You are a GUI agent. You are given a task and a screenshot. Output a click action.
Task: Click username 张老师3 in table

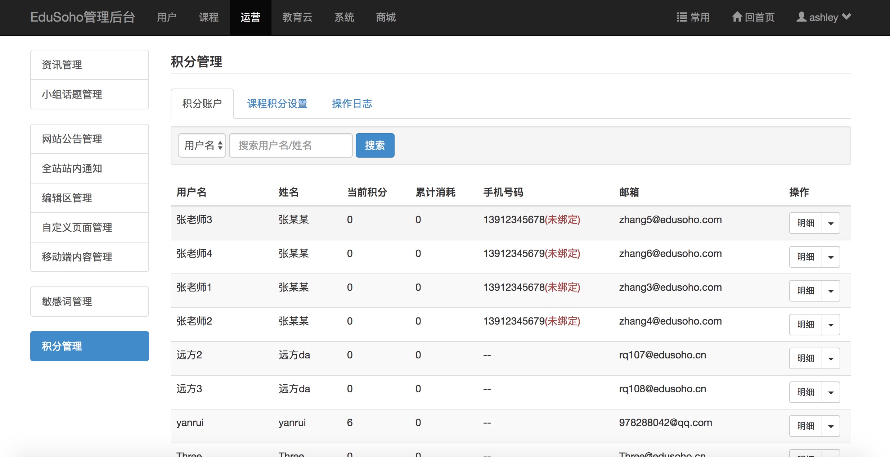(194, 220)
